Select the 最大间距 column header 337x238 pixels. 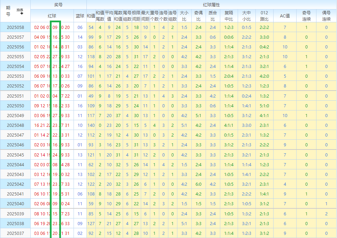145,16
